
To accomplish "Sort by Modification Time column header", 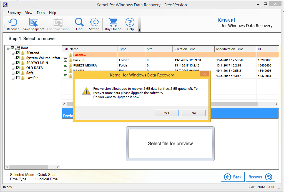I will pyautogui.click(x=235, y=49).
